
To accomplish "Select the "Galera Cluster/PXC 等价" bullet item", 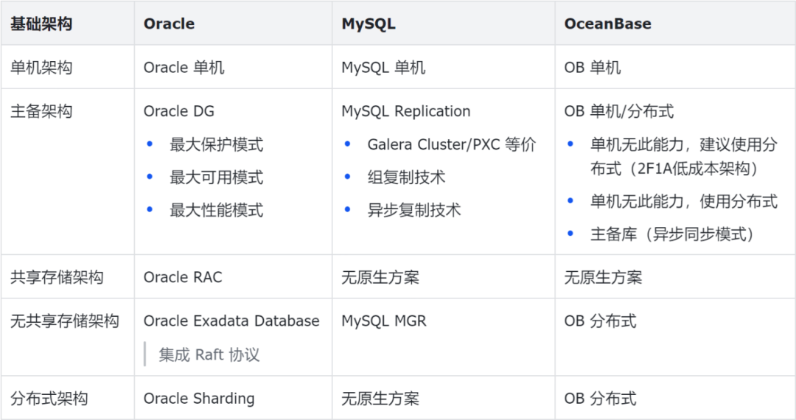I will point(451,144).
